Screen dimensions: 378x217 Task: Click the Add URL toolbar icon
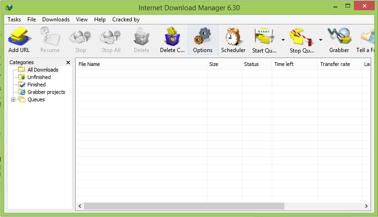point(19,37)
